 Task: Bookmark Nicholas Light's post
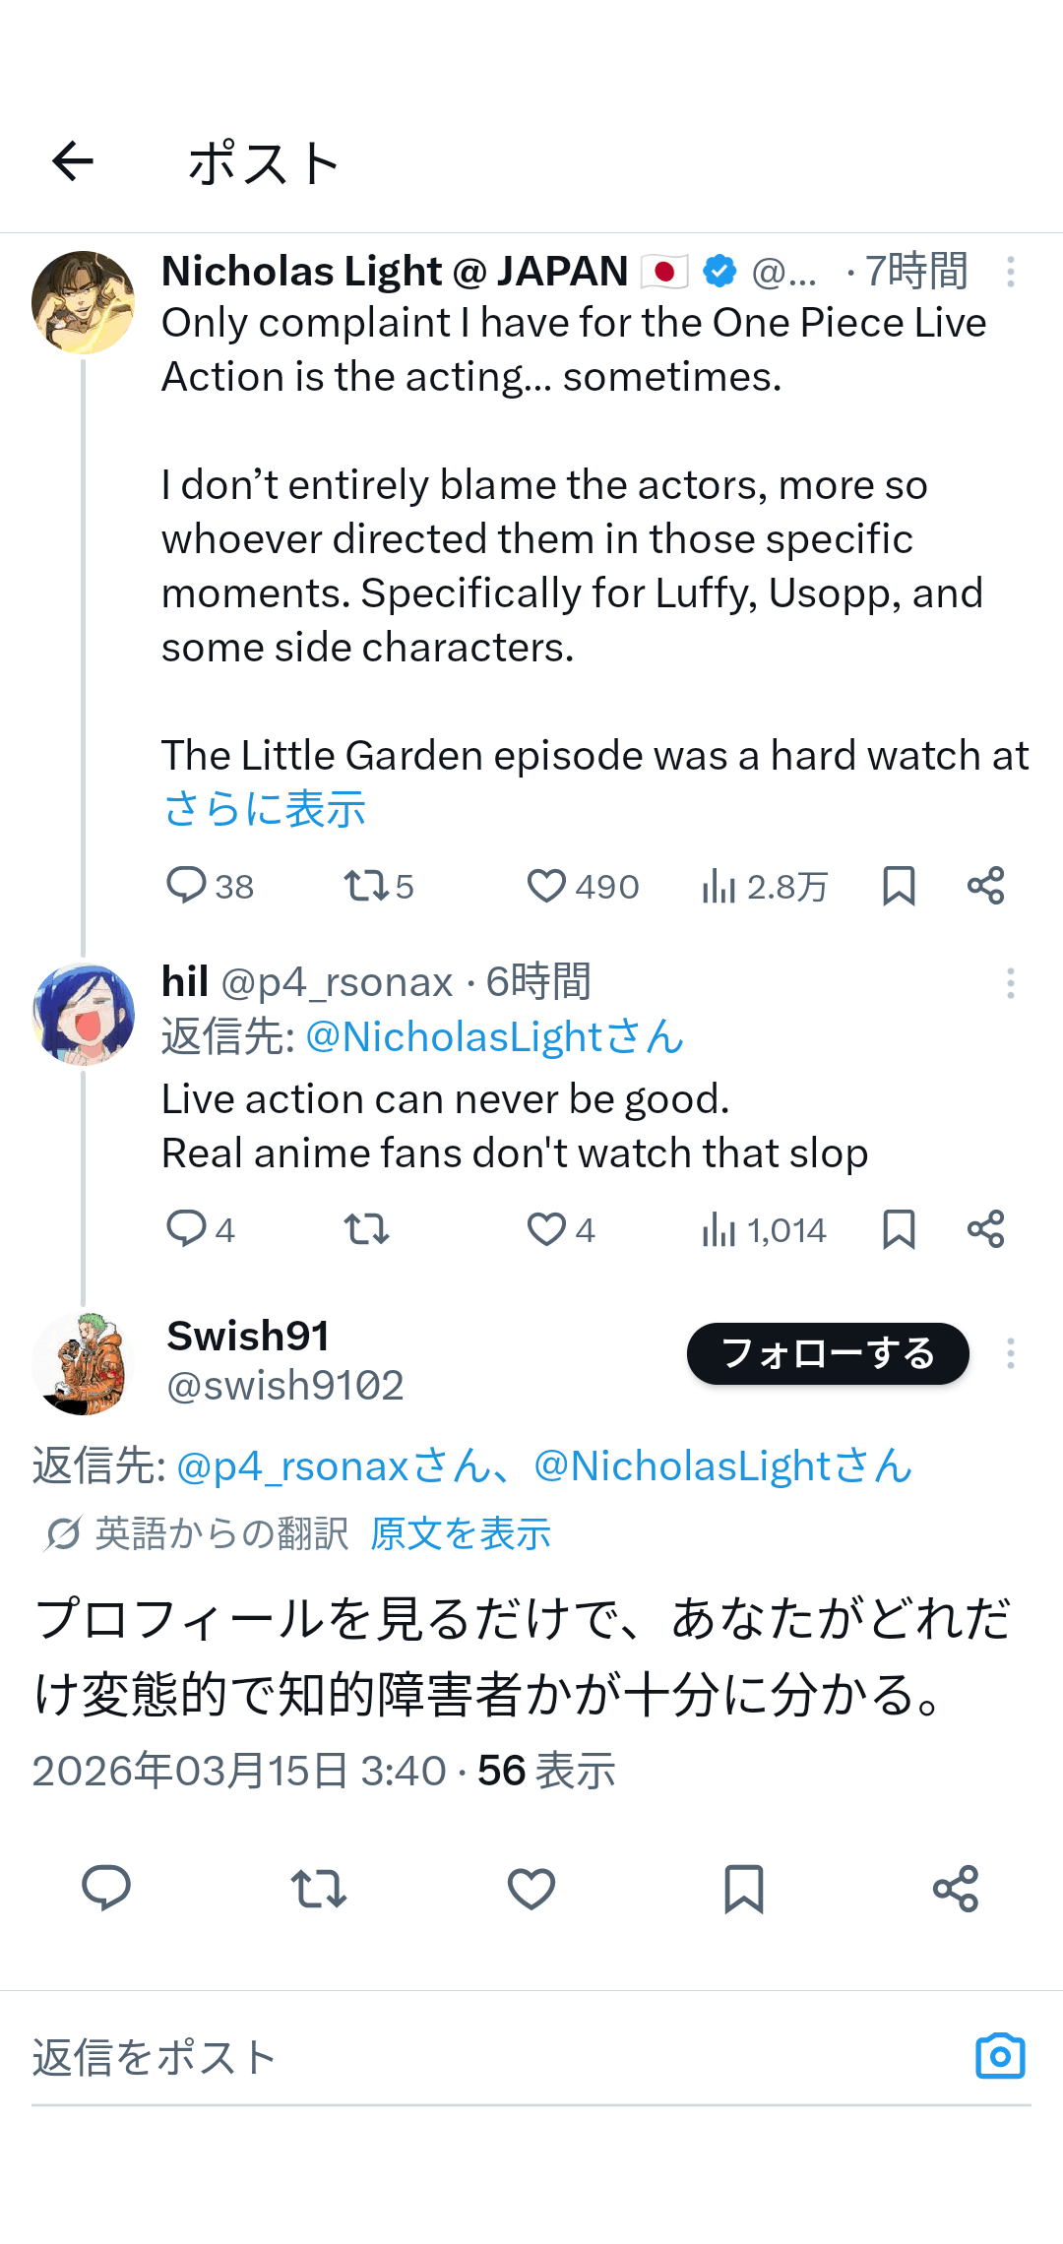[899, 886]
